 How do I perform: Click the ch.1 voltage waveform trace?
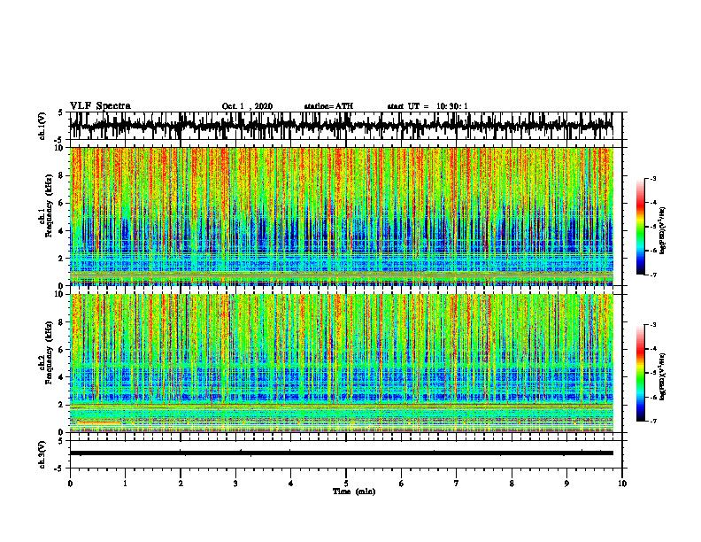click(341, 126)
